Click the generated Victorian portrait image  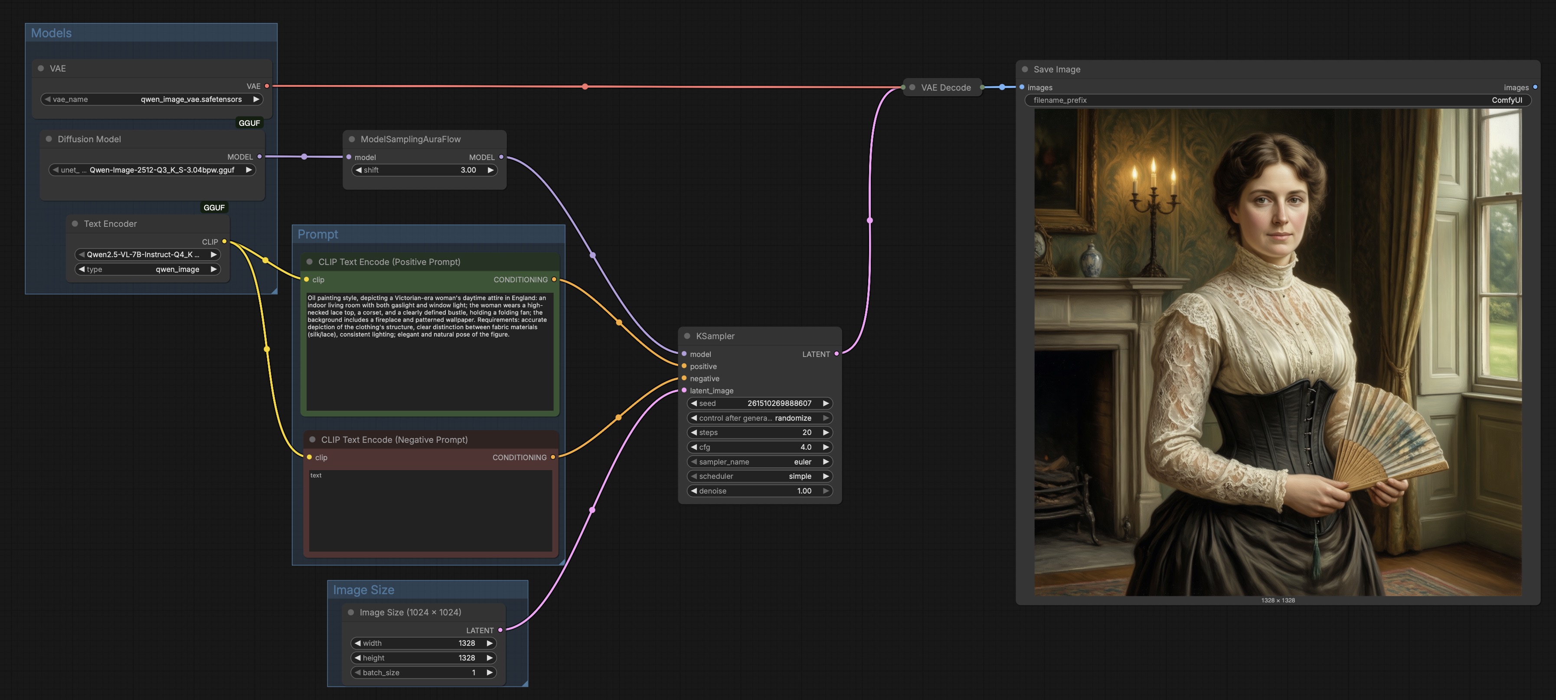click(1278, 352)
